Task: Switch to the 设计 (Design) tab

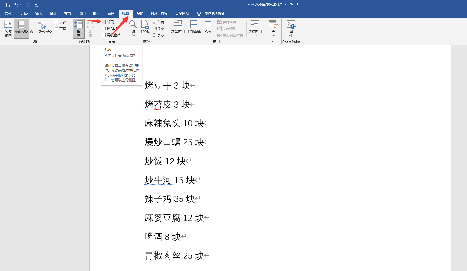Action: [53, 14]
